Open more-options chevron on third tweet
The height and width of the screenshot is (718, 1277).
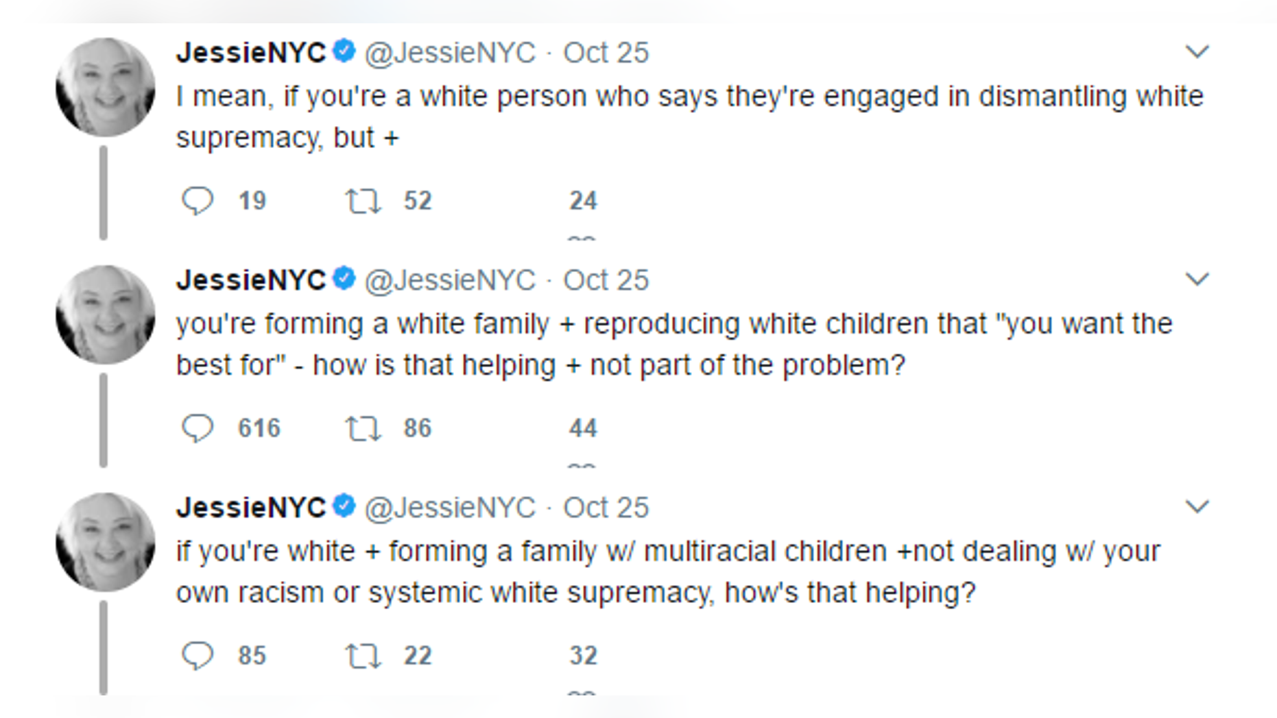(x=1197, y=506)
